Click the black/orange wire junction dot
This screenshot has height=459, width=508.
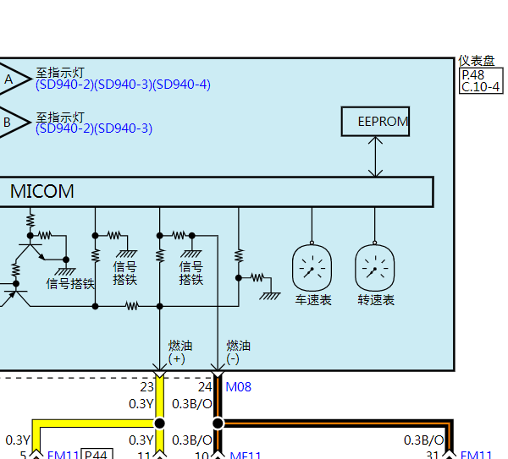tap(218, 423)
